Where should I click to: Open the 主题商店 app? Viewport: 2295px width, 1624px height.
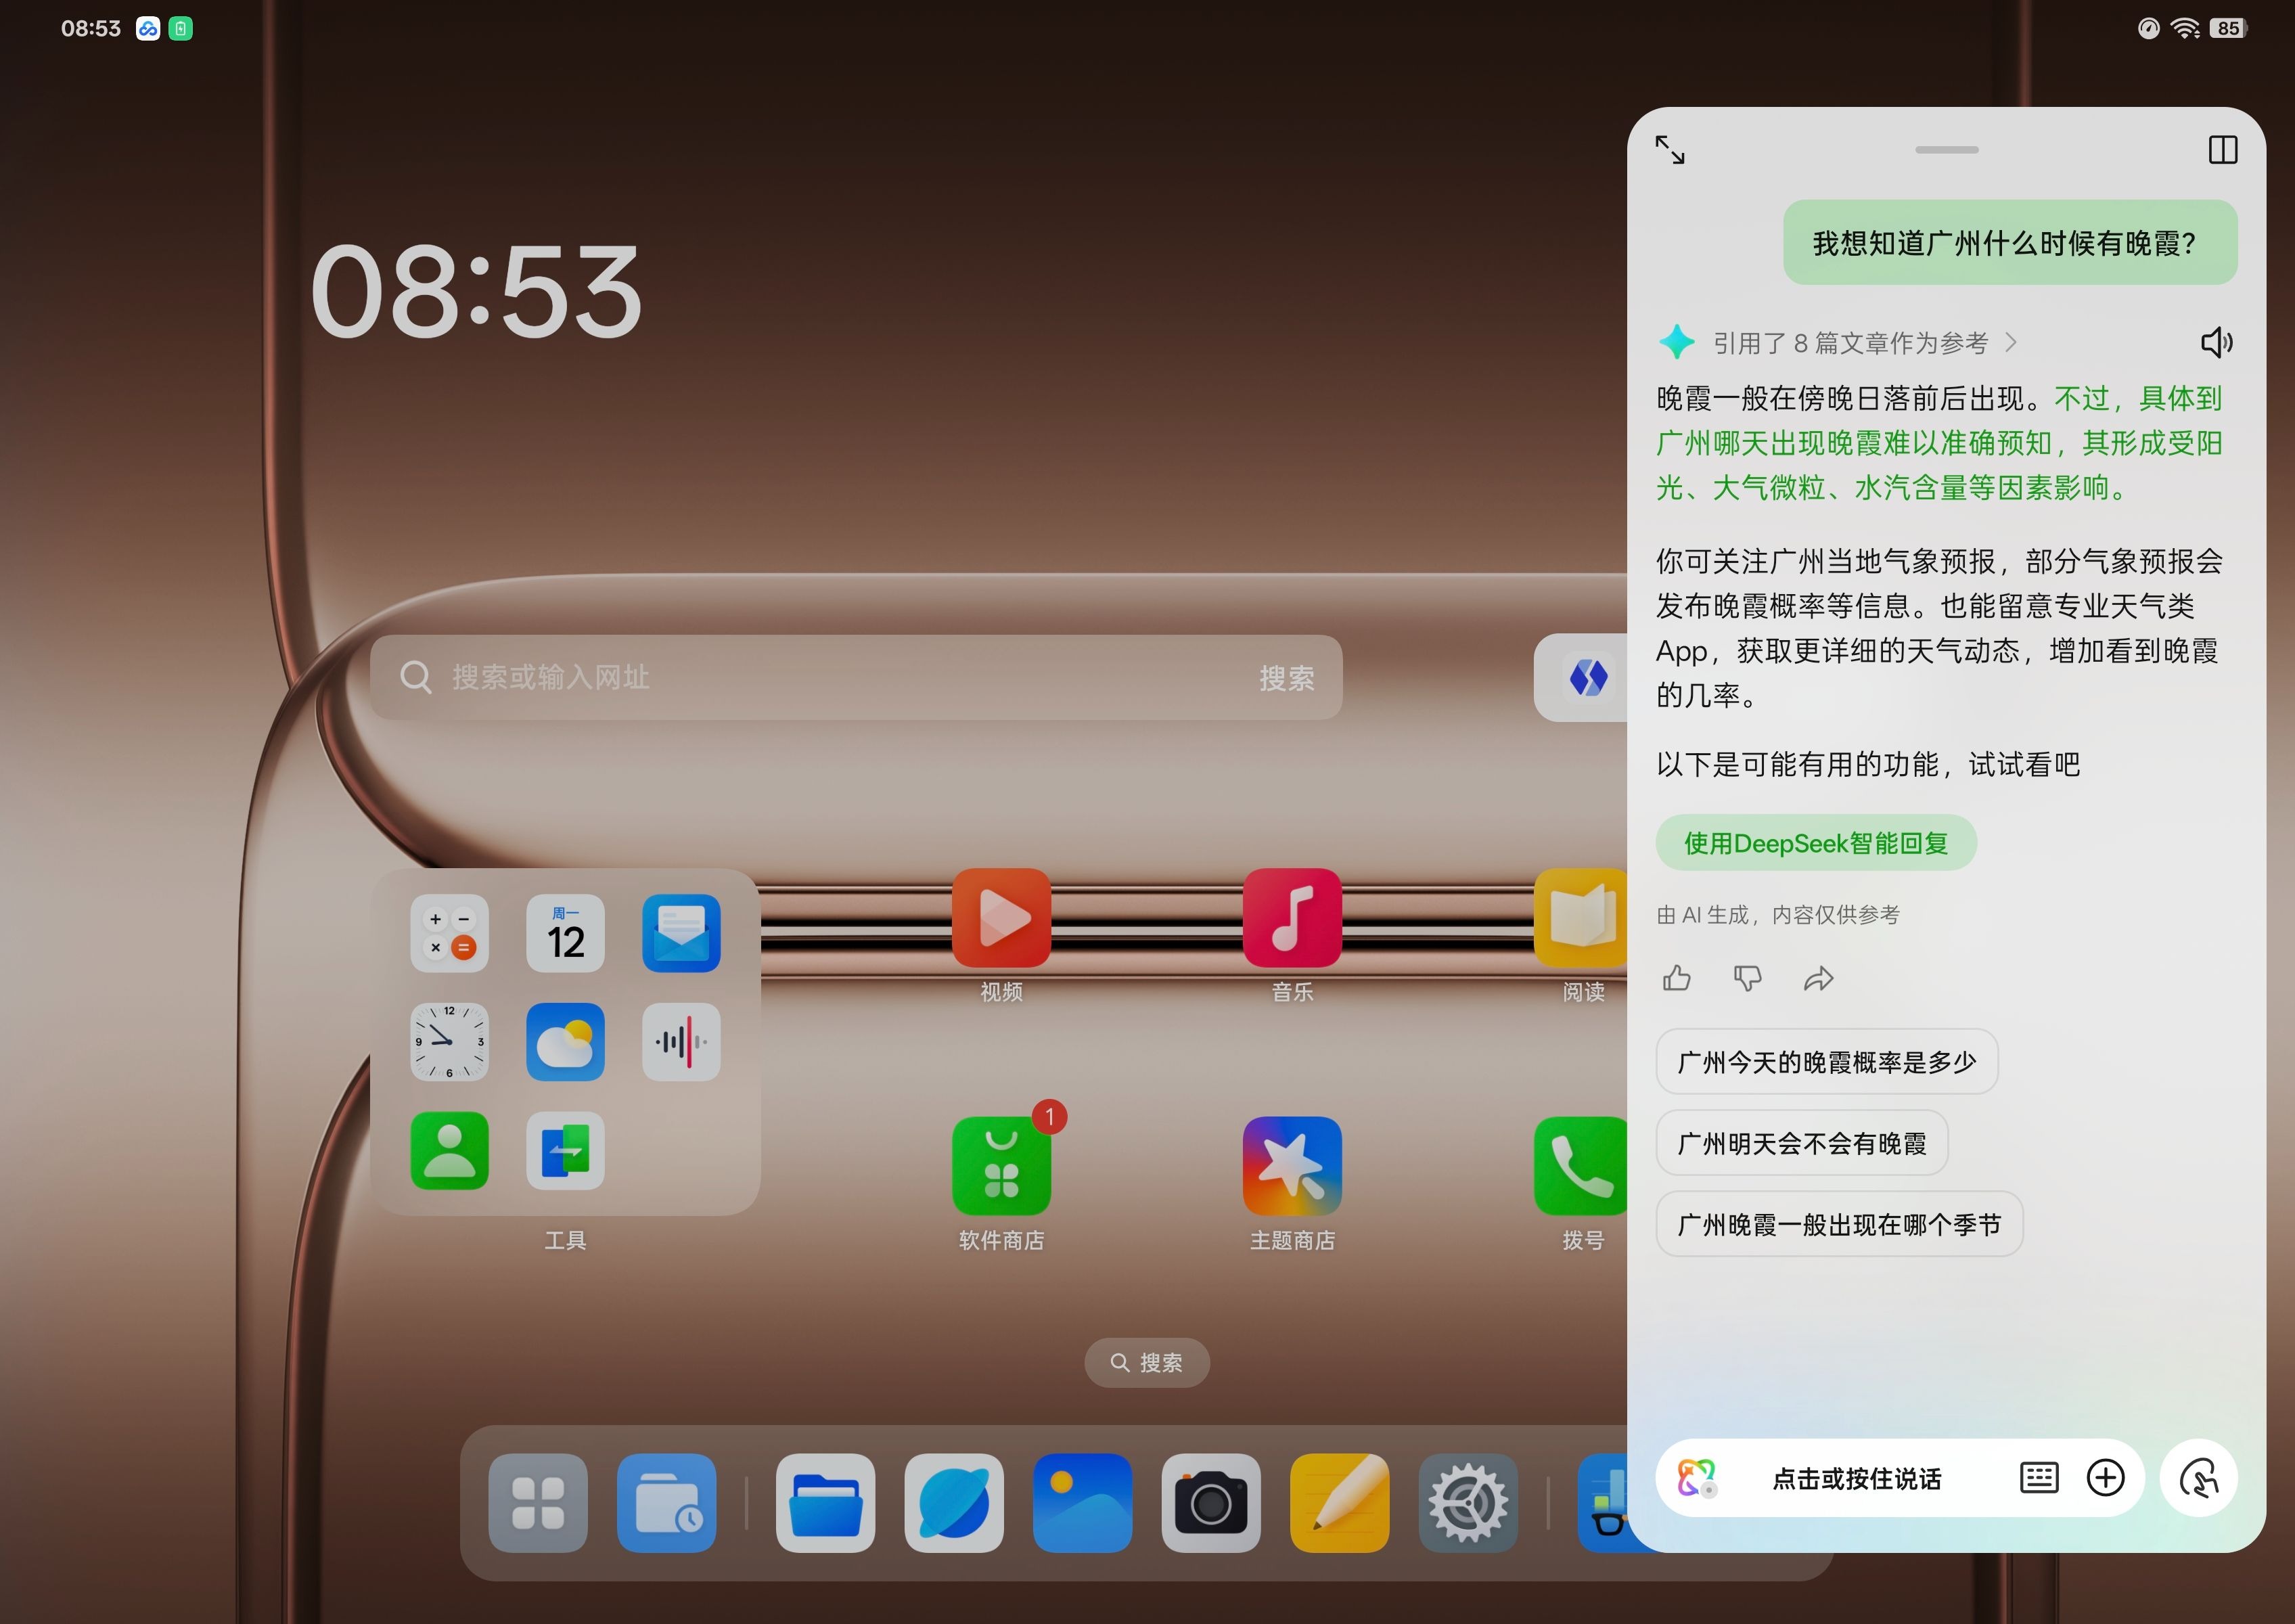(x=1292, y=1166)
